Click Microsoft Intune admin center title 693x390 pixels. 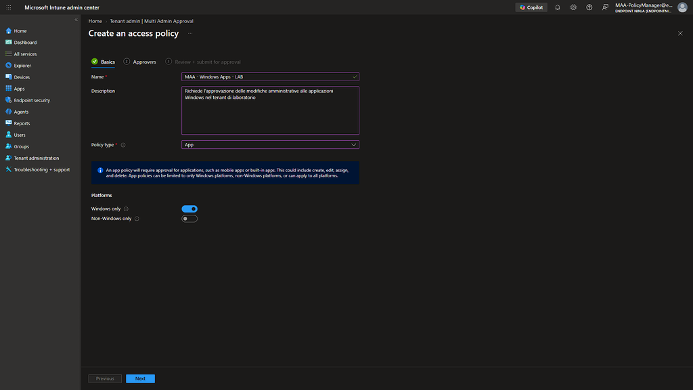62,7
